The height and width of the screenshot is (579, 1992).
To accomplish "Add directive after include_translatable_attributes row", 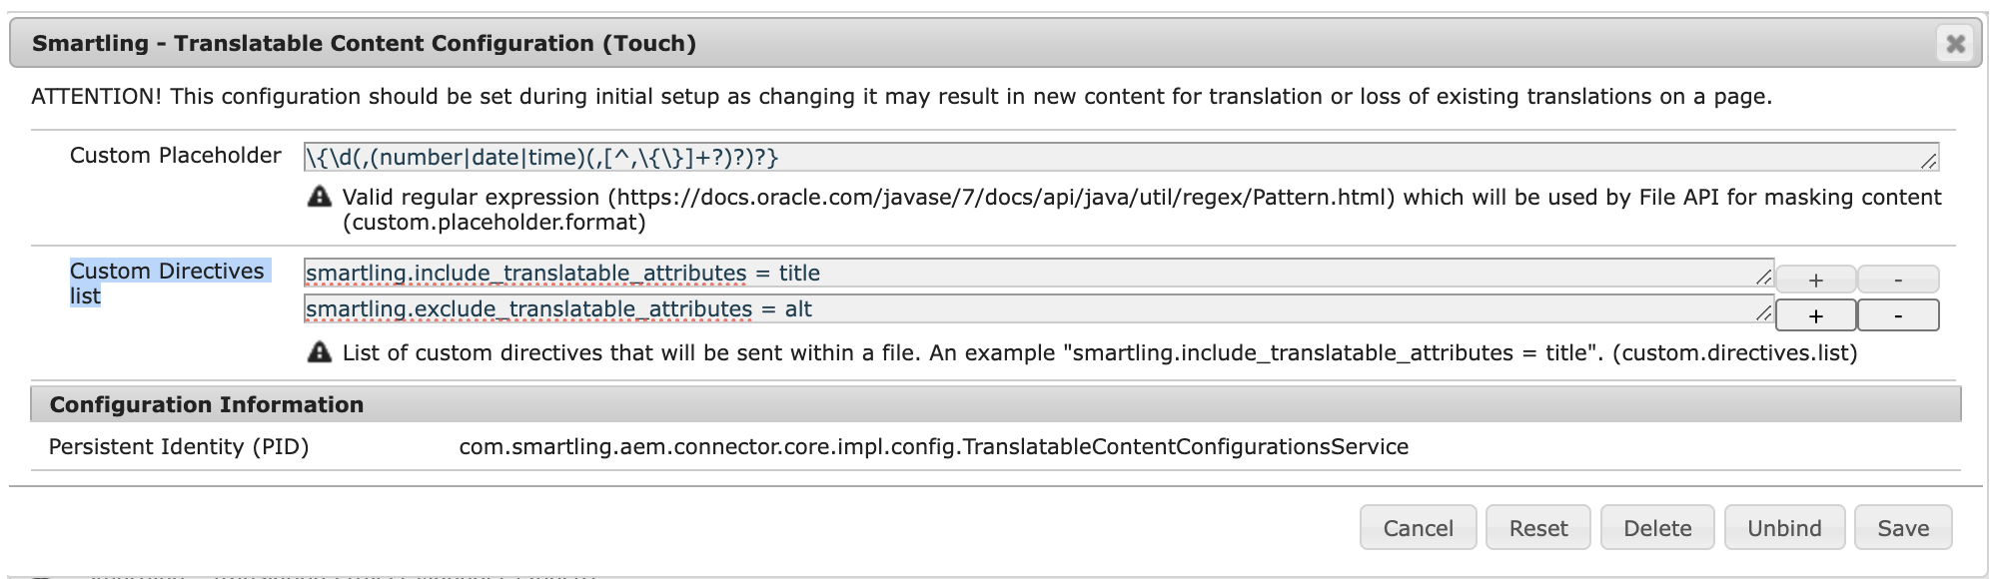I will pyautogui.click(x=1815, y=280).
